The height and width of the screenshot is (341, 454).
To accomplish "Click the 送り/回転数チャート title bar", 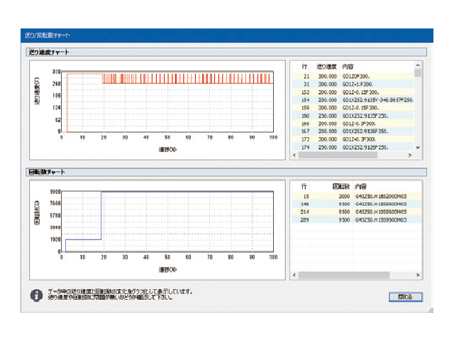I will (x=227, y=36).
